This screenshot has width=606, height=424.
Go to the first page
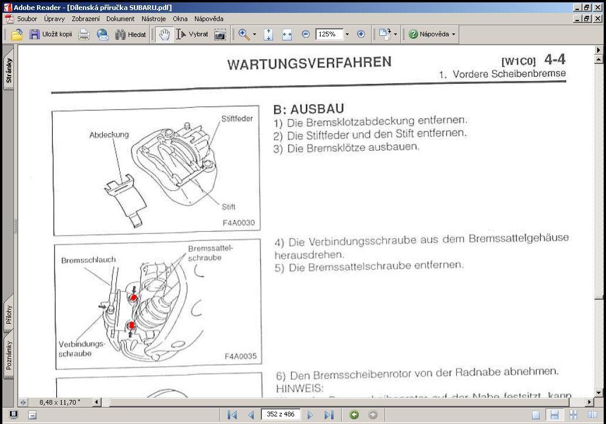(x=233, y=415)
